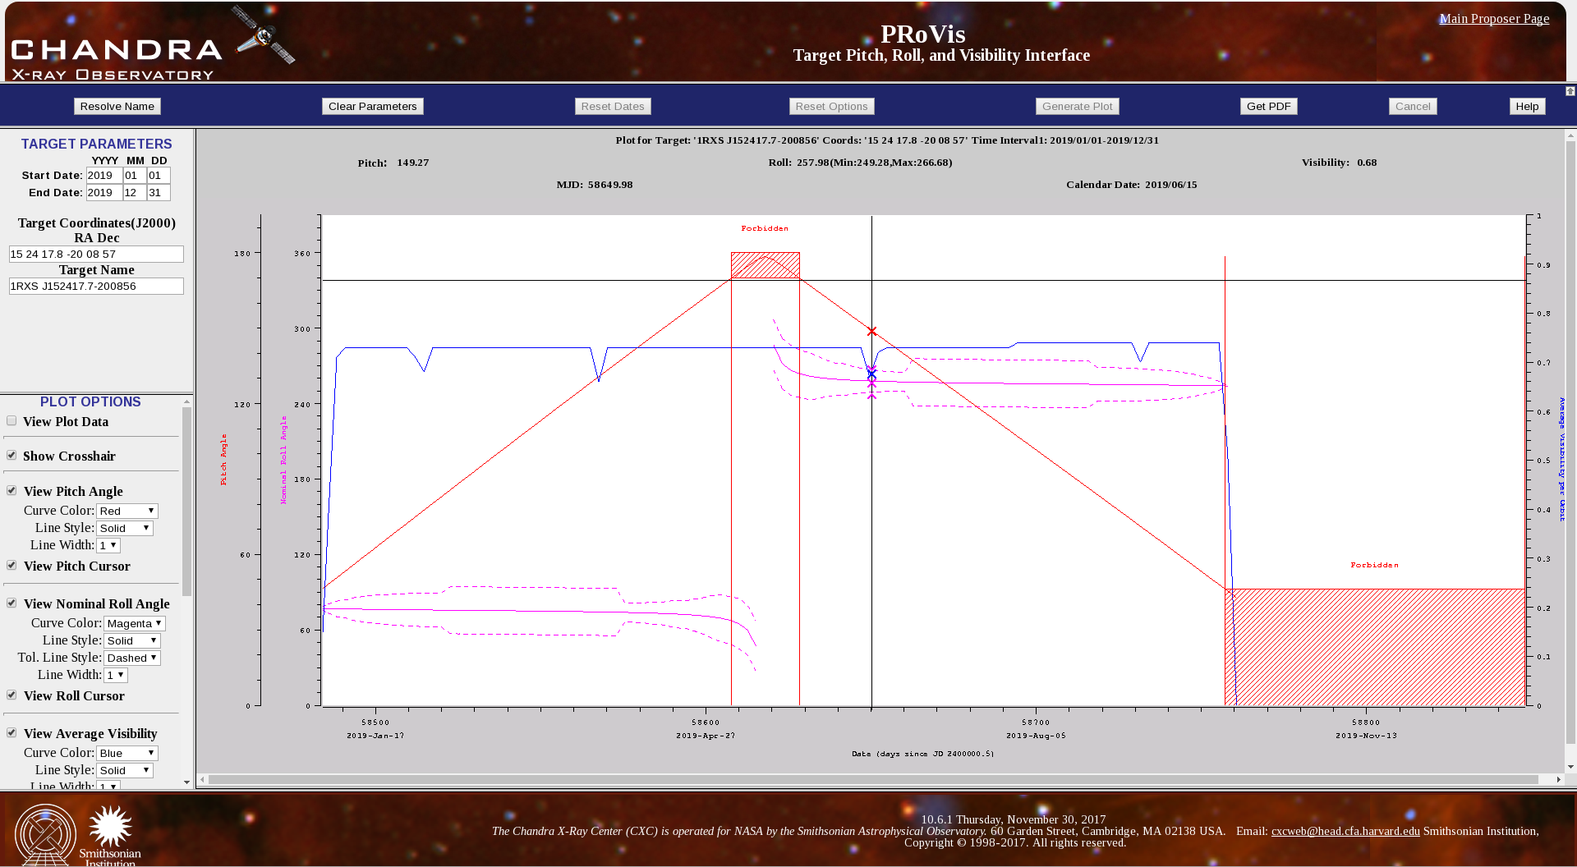Uncheck the View Roll Cursor checkbox
1577x867 pixels.
click(x=11, y=695)
